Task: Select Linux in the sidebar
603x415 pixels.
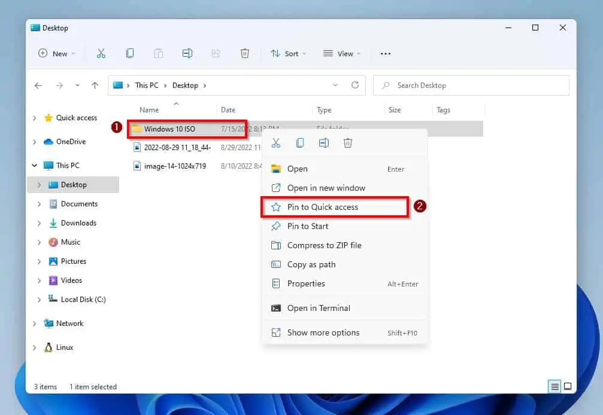Action: 59,347
